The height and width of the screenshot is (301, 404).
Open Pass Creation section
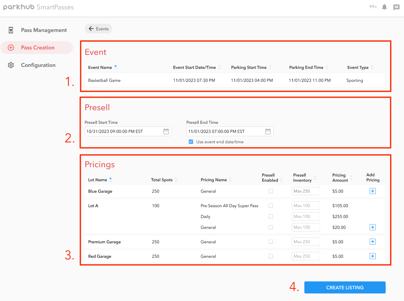pyautogui.click(x=37, y=48)
